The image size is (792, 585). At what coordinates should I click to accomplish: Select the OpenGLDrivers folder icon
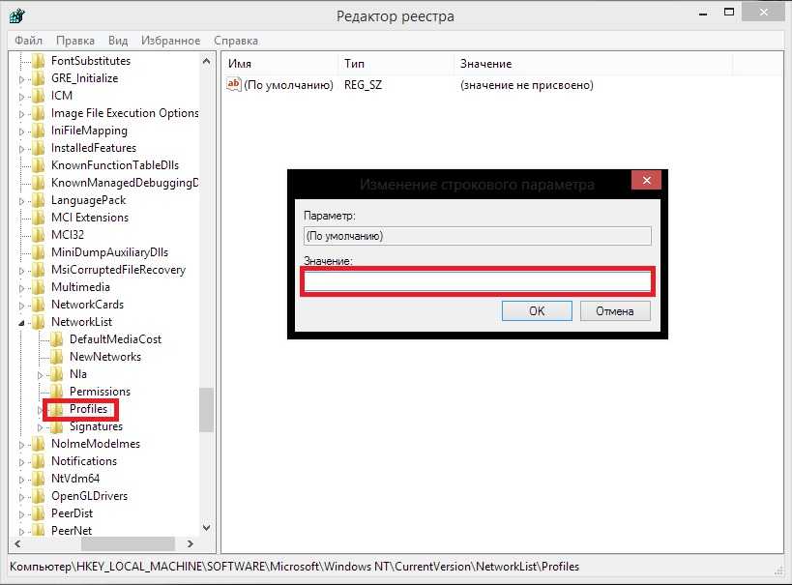tap(39, 496)
